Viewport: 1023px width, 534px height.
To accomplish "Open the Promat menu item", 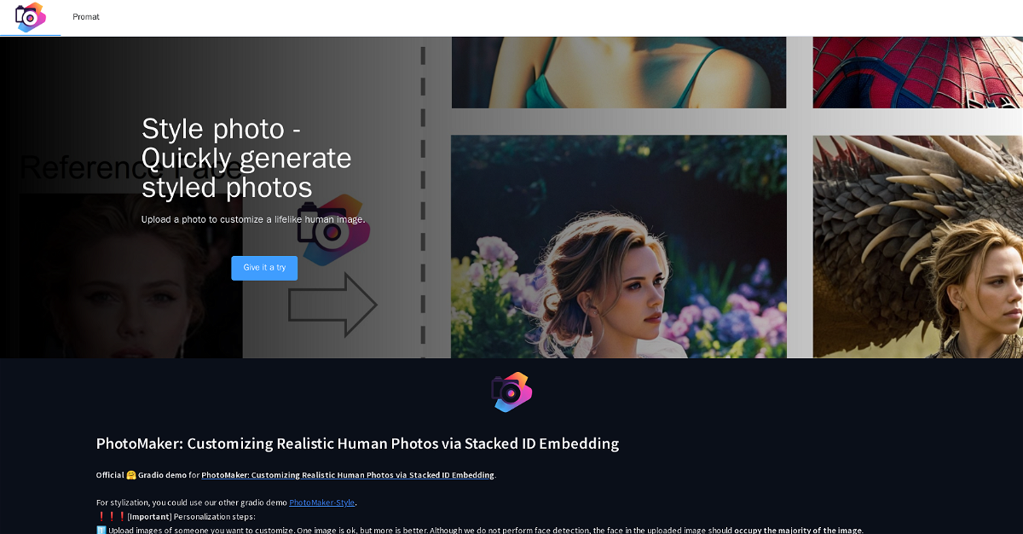I will pyautogui.click(x=86, y=17).
